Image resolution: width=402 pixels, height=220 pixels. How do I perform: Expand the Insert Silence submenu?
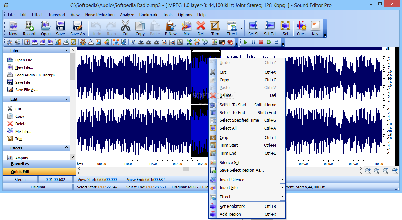click(282, 180)
